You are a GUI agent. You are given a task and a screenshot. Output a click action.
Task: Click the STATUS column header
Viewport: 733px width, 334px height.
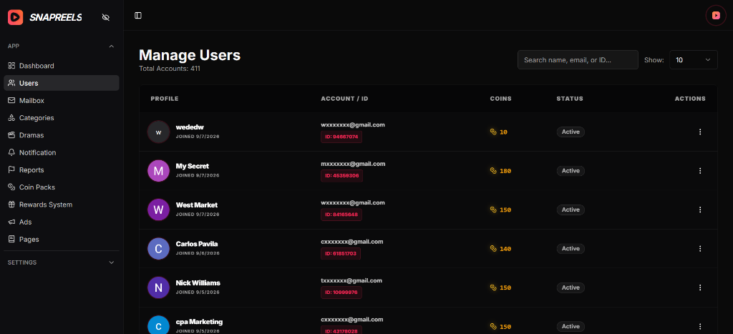pos(570,99)
